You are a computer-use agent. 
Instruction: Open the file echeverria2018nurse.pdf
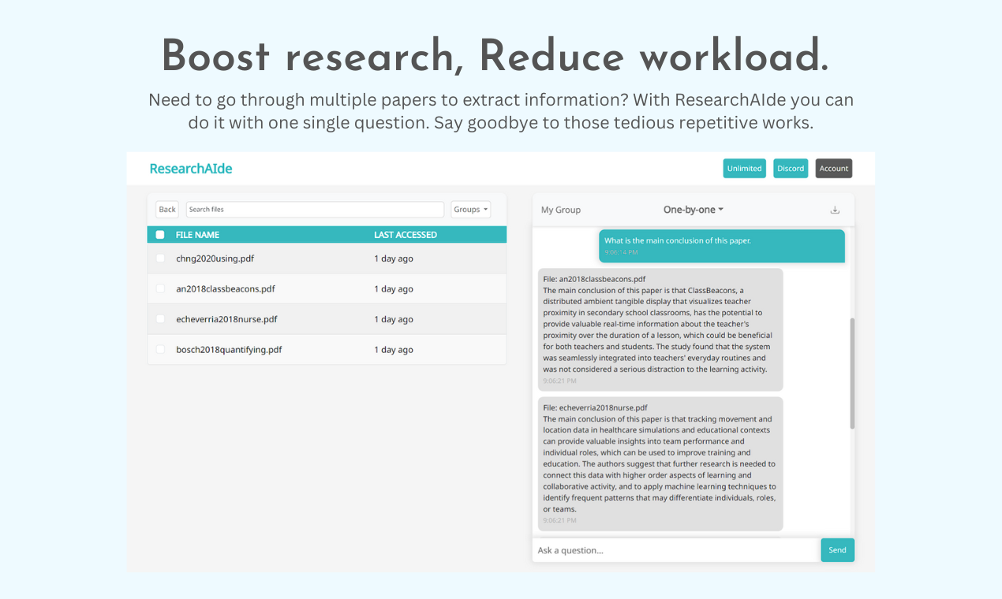pos(227,319)
